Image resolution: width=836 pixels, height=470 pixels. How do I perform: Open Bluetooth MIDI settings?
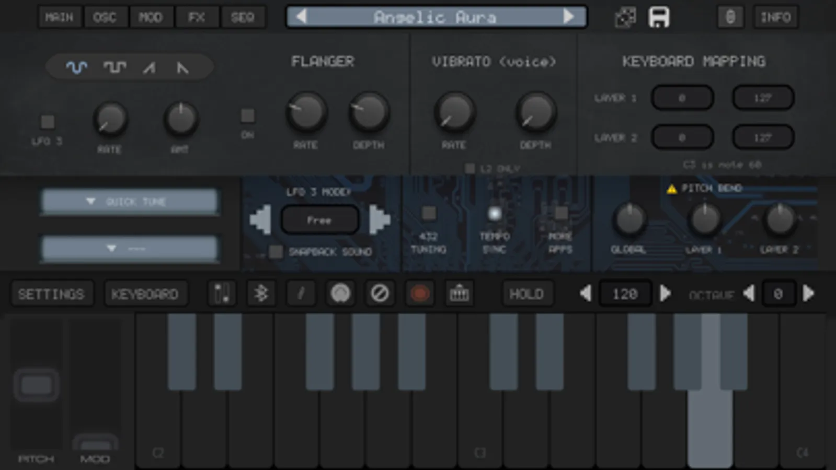point(261,293)
